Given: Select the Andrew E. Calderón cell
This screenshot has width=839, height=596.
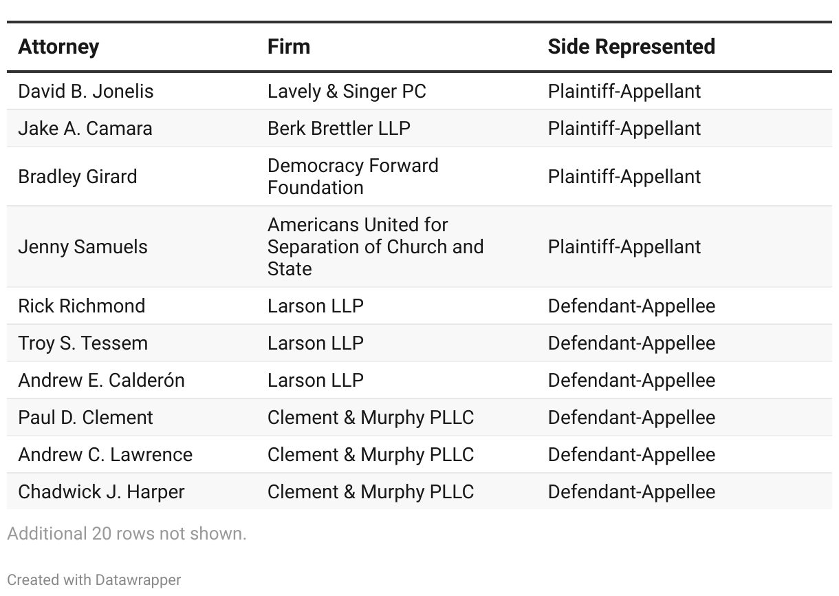Looking at the screenshot, I should (101, 381).
